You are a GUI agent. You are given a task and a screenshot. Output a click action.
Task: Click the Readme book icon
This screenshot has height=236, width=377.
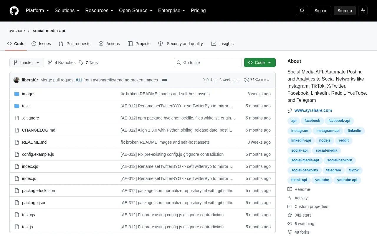point(290,189)
